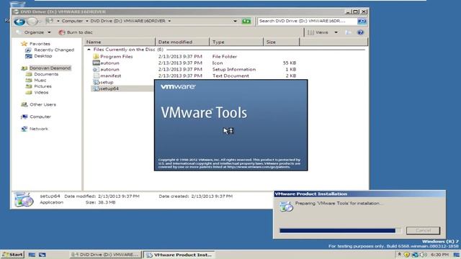Click the Computer breadcrumb in address bar
461x259 pixels.
[72, 21]
